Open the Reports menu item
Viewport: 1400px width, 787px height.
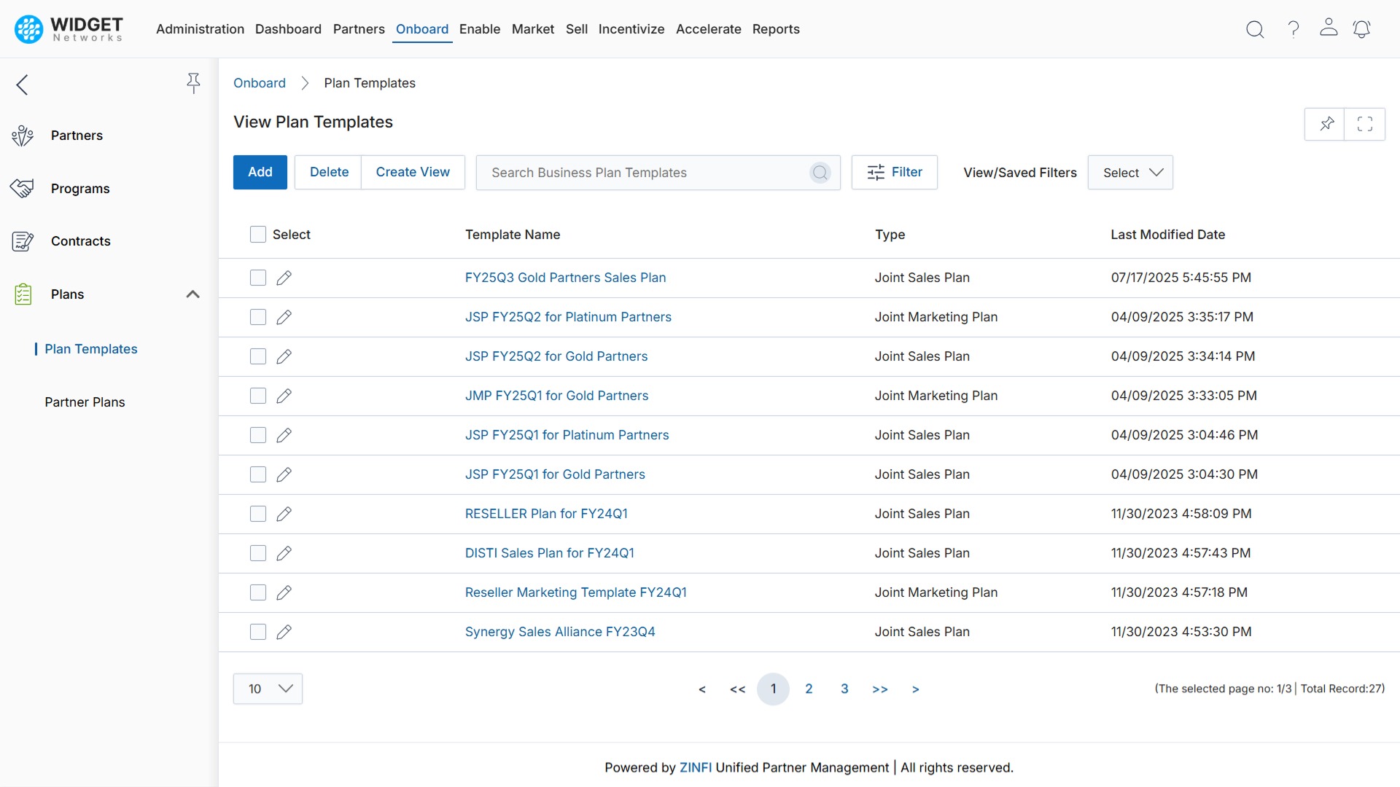click(776, 29)
